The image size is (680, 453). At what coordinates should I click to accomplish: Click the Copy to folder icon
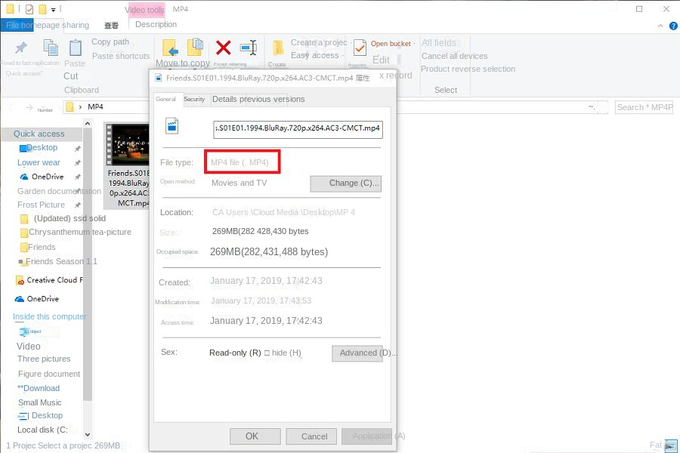tap(195, 48)
